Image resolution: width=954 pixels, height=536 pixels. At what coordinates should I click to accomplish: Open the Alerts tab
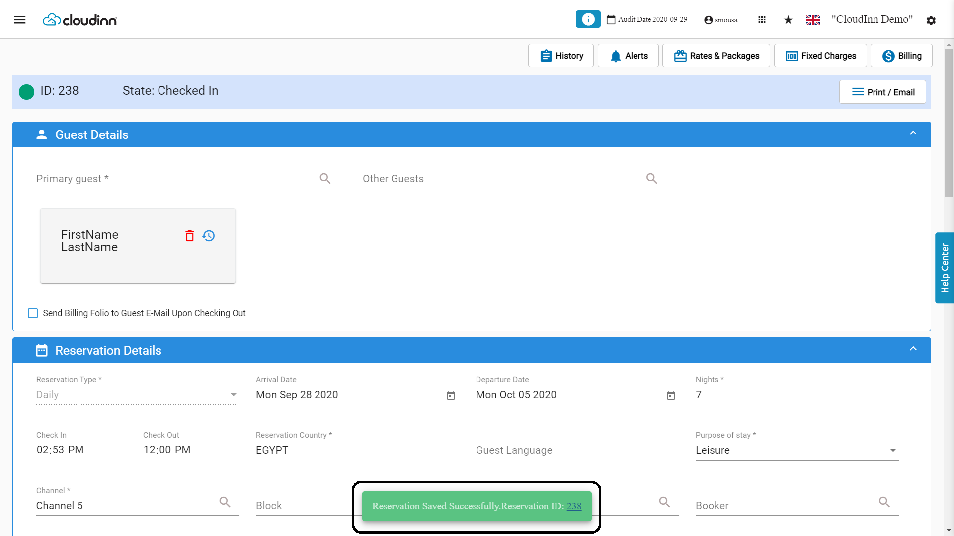[628, 56]
